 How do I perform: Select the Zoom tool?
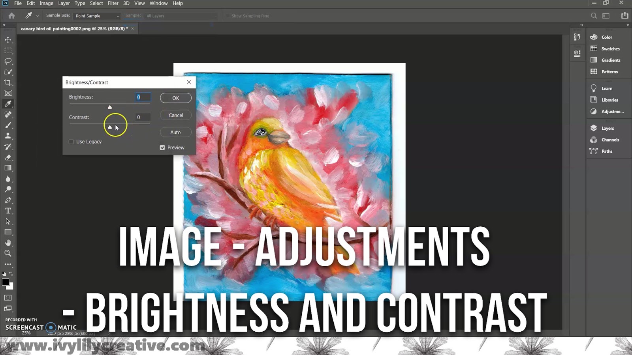[8, 253]
